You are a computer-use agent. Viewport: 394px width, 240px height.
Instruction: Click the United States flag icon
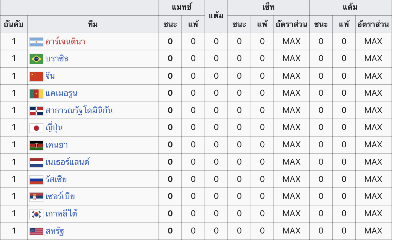(36, 232)
